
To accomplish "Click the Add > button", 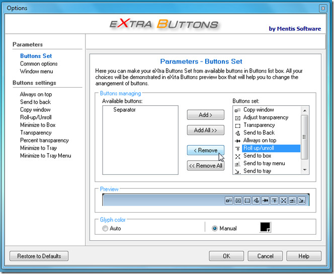I will (x=206, y=115).
